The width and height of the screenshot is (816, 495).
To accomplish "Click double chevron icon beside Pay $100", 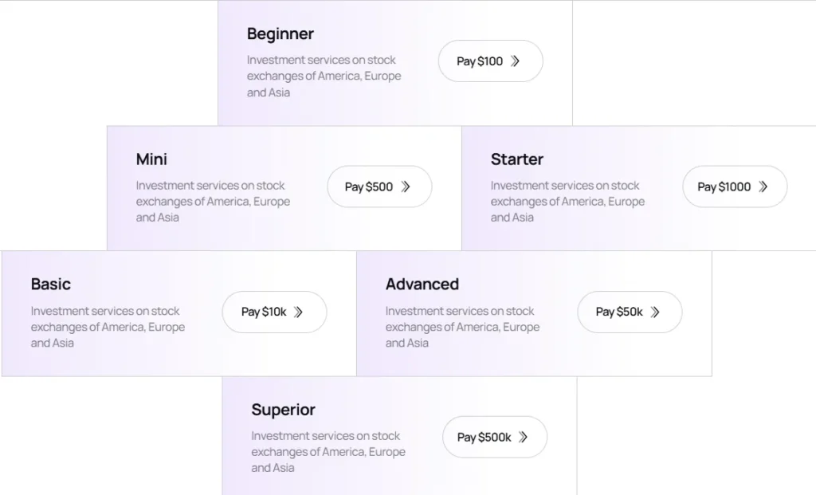I will (516, 61).
